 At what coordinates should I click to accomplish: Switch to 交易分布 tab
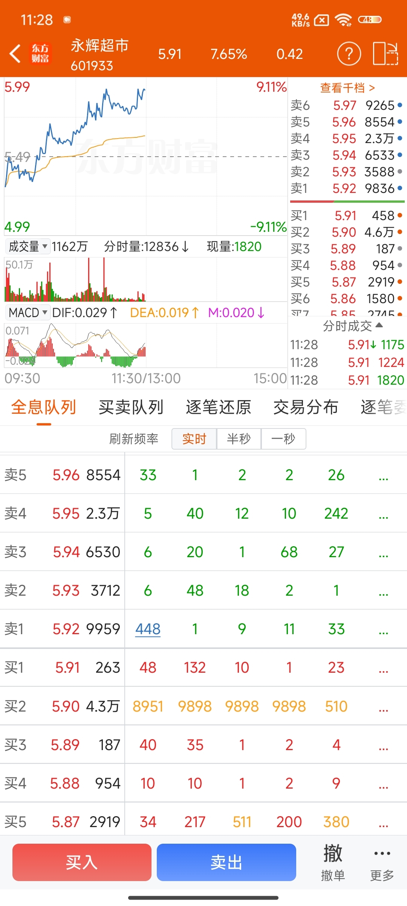click(x=306, y=407)
